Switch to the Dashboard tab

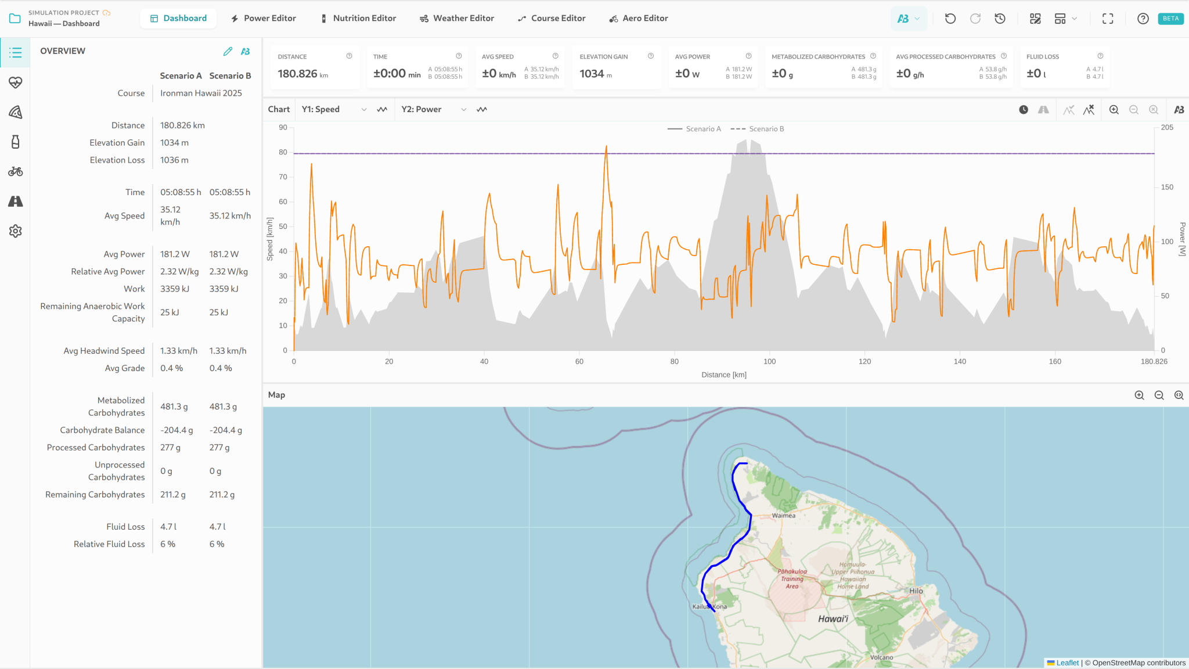tap(178, 19)
